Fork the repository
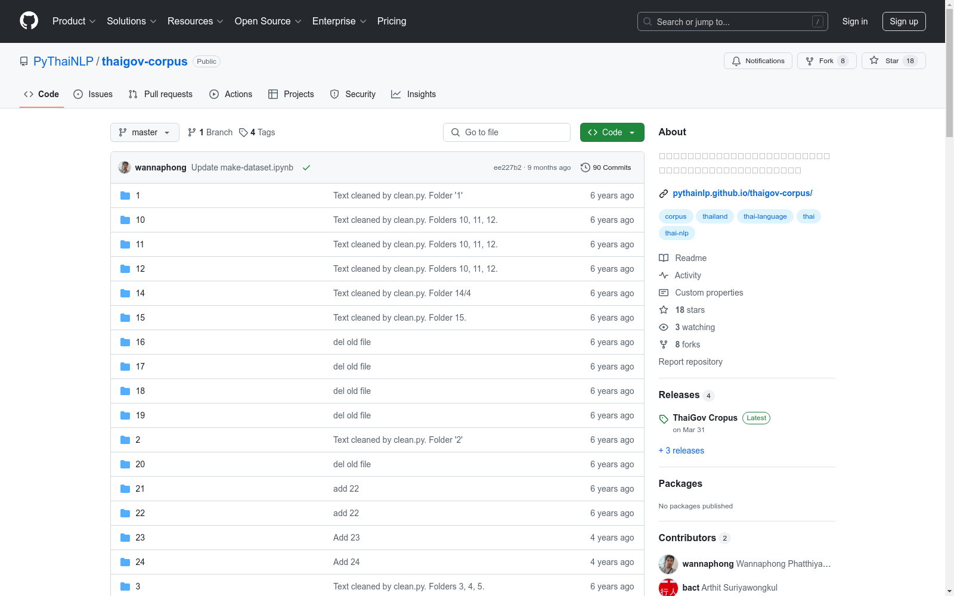 [827, 61]
